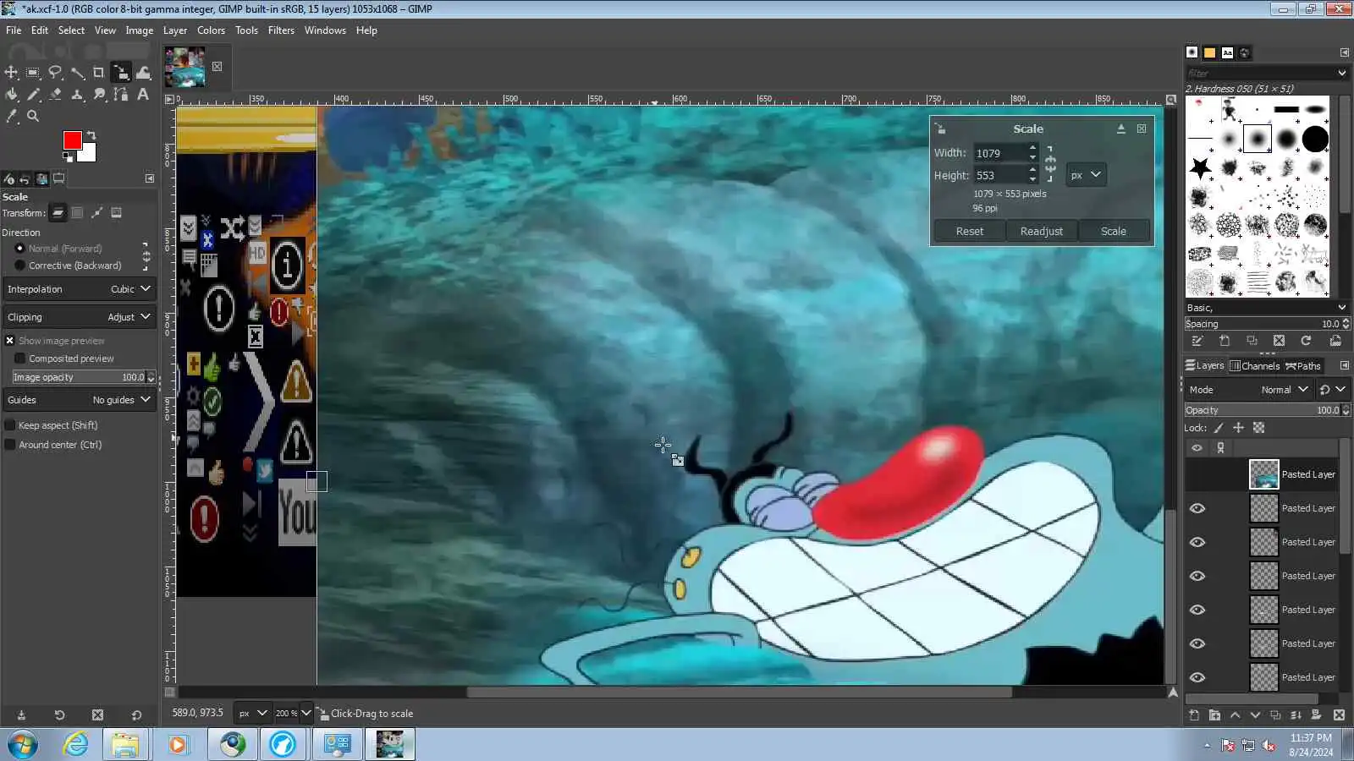Select the Zoom magnifier tool

coord(33,117)
